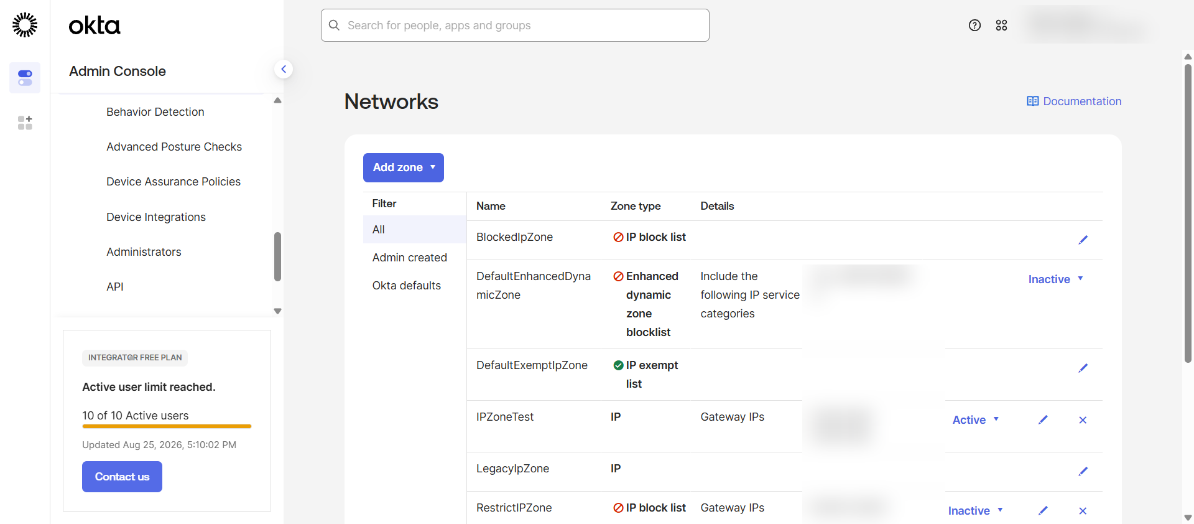Open the apps launcher icon in header

click(x=1001, y=26)
